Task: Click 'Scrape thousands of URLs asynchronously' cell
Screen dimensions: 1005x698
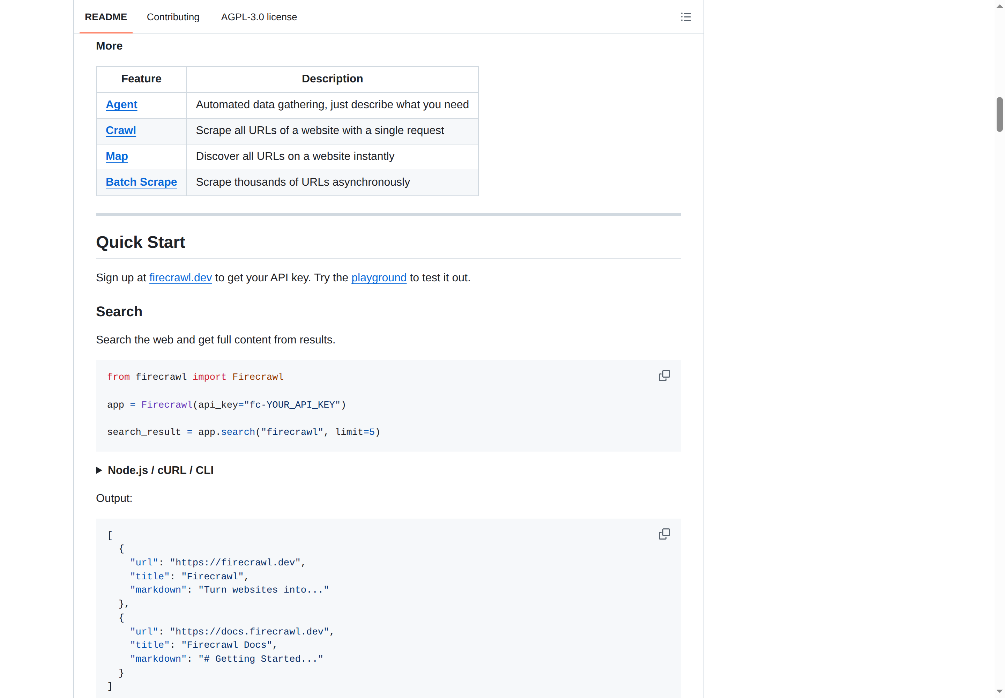Action: (332, 183)
